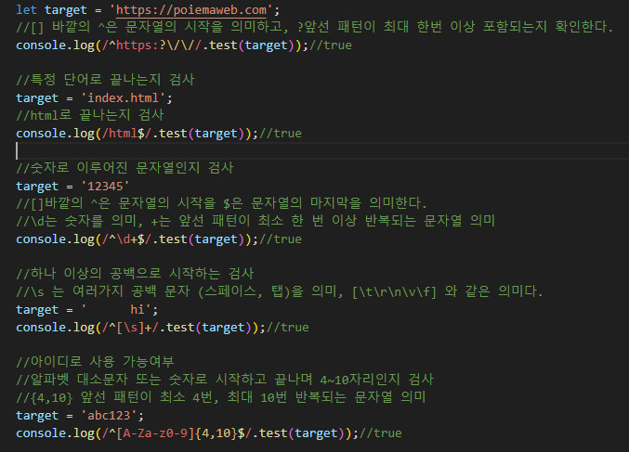Viewport: 629px width, 452px height.
Task: Click the line "target = '12345'"
Action: (x=72, y=186)
